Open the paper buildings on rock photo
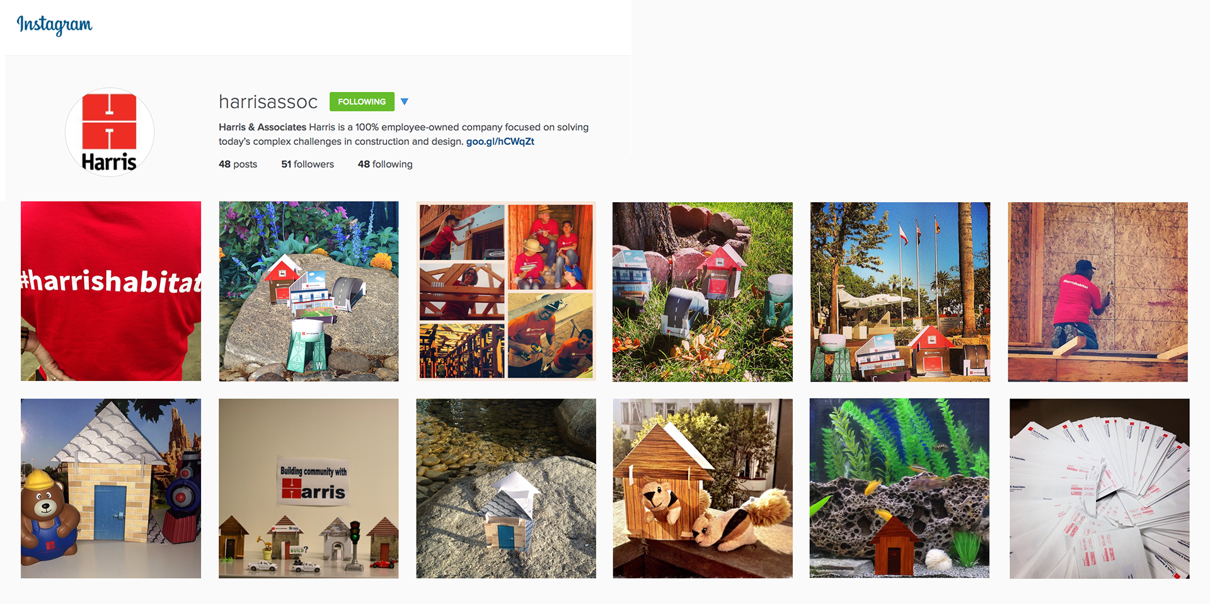Image resolution: width=1210 pixels, height=604 pixels. (x=309, y=291)
